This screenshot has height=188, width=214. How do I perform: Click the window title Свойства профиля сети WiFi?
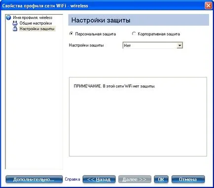pos(45,6)
